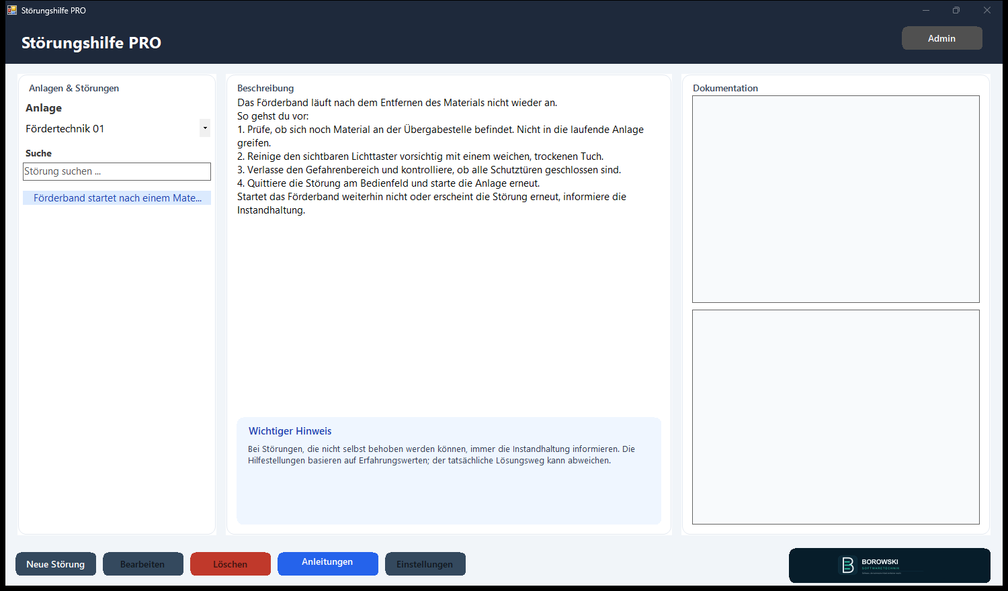
Task: Restore the Störungshilfe PRO window size
Action: [956, 10]
